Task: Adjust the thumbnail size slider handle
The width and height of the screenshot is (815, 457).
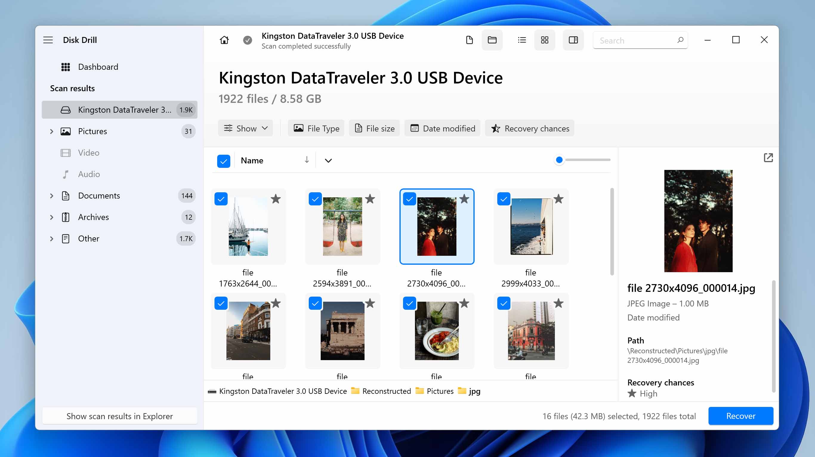Action: pyautogui.click(x=559, y=160)
